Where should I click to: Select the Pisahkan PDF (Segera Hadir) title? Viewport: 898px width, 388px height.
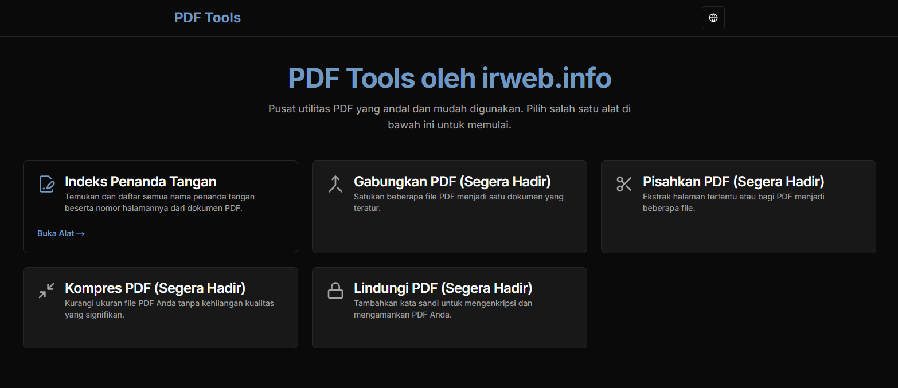pos(733,182)
